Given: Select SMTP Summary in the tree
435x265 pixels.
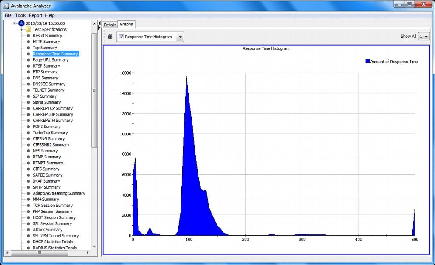Looking at the screenshot, I should (47, 187).
